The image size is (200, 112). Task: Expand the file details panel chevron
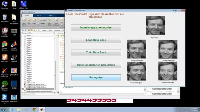[54, 94]
